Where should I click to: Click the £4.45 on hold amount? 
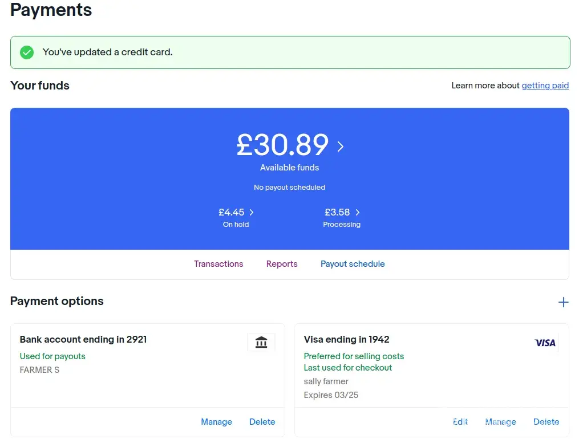231,213
